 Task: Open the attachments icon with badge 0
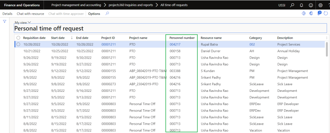pyautogui.click(x=319, y=13)
